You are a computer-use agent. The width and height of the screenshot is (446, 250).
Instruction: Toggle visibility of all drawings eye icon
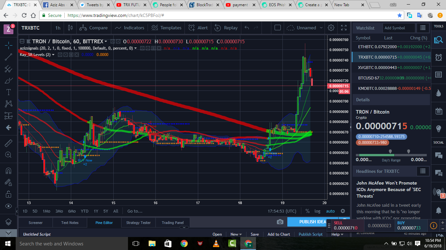(8, 206)
